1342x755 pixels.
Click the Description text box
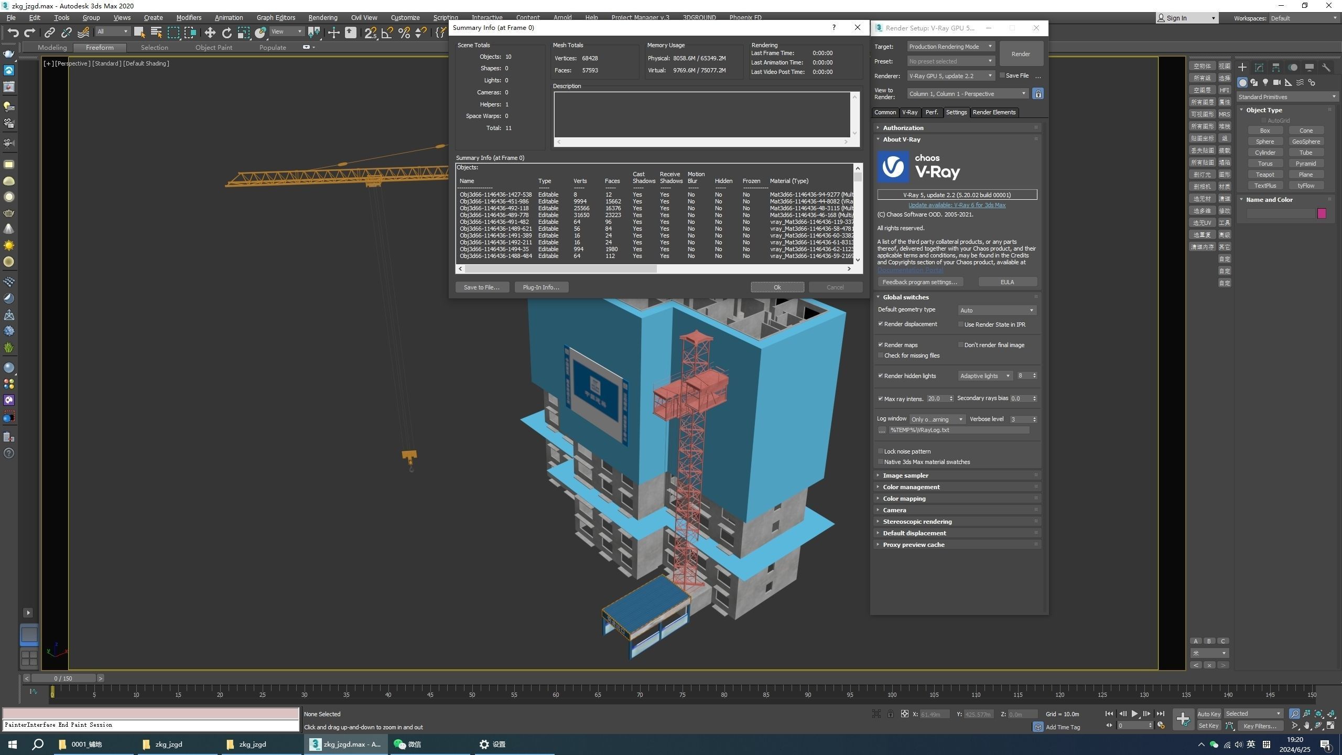coord(702,115)
